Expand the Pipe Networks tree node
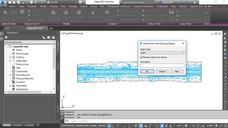 [x=10, y=75]
